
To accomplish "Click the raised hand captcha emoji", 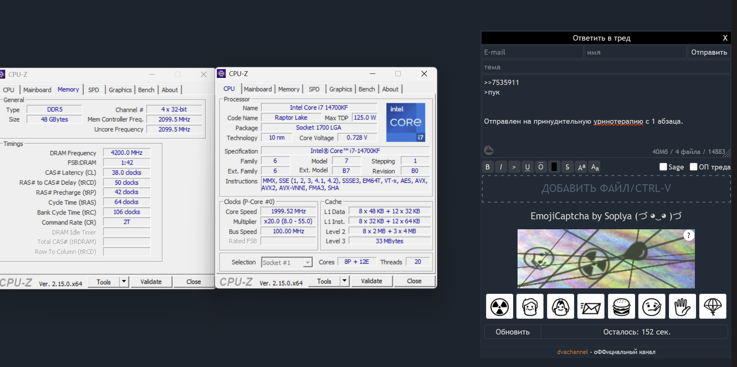I will click(682, 306).
